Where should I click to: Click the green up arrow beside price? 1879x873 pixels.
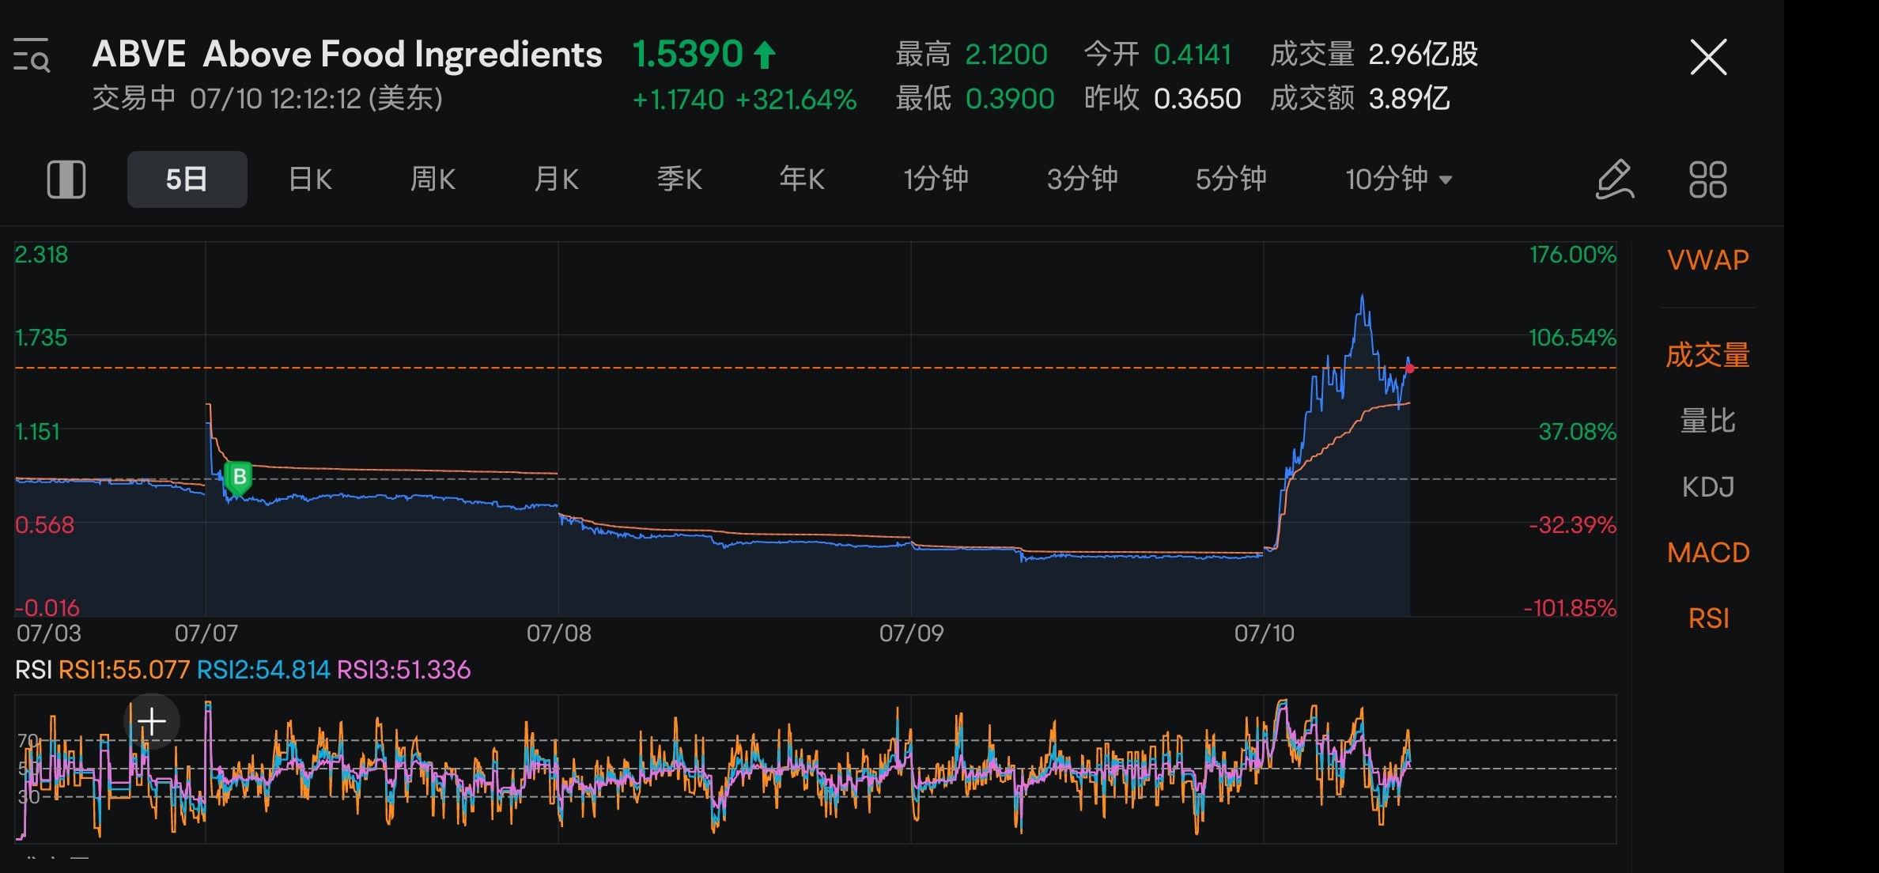(764, 55)
